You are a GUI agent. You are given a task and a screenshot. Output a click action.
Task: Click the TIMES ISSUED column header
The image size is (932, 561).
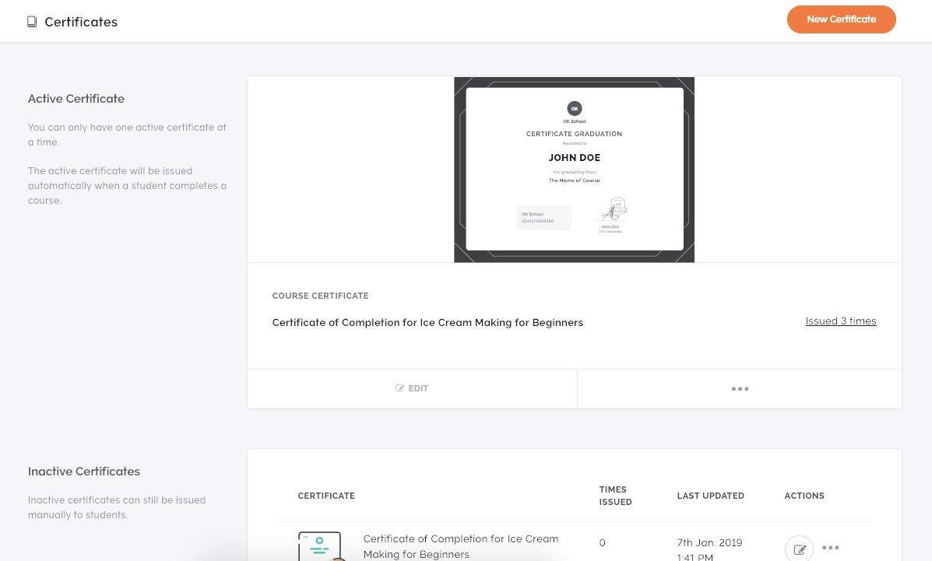point(615,496)
